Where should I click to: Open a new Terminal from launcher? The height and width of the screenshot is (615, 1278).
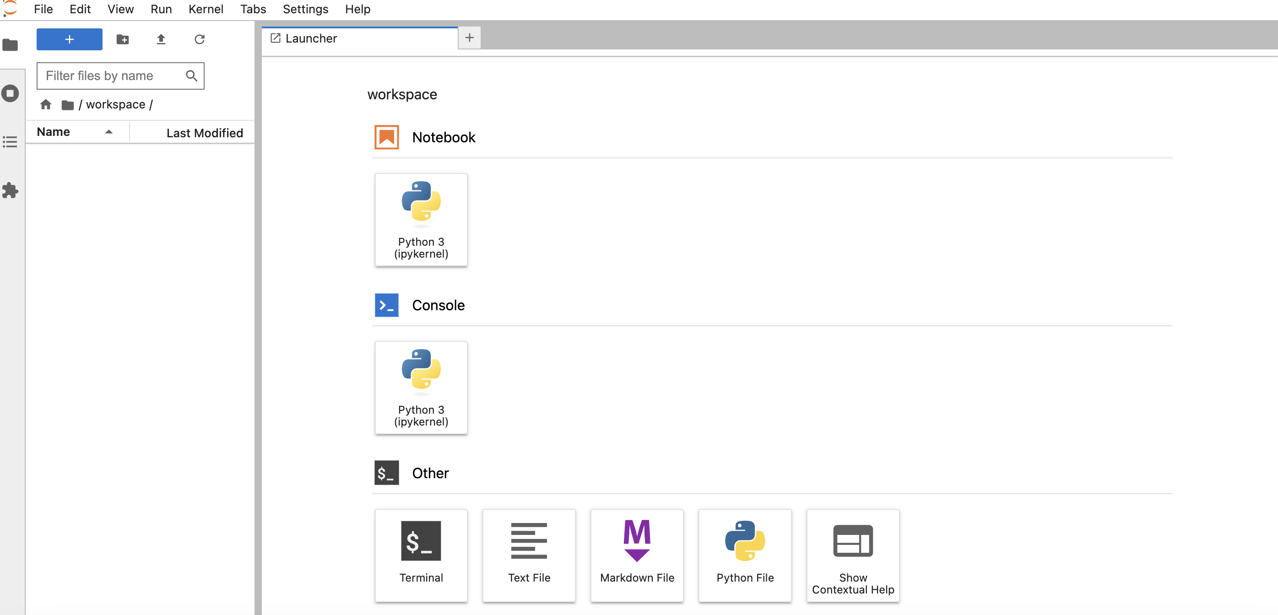(421, 555)
